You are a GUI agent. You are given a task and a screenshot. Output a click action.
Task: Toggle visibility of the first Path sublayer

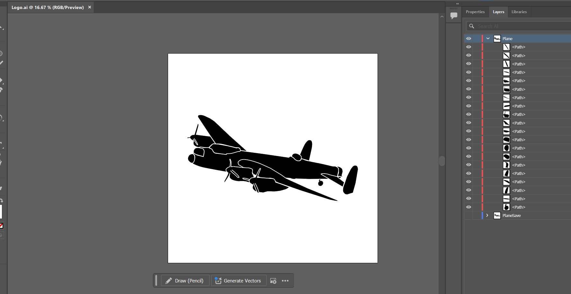pos(468,47)
